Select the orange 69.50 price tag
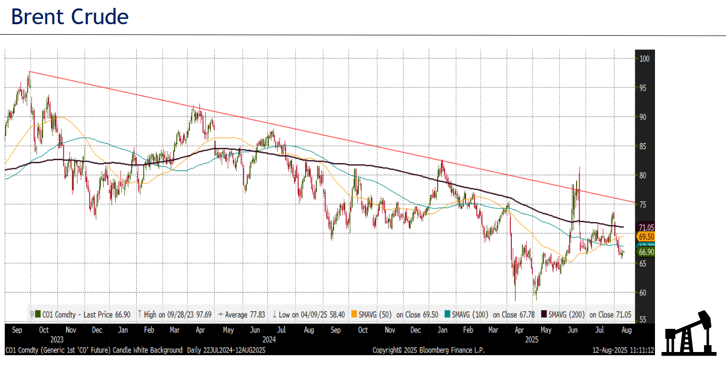 click(645, 237)
